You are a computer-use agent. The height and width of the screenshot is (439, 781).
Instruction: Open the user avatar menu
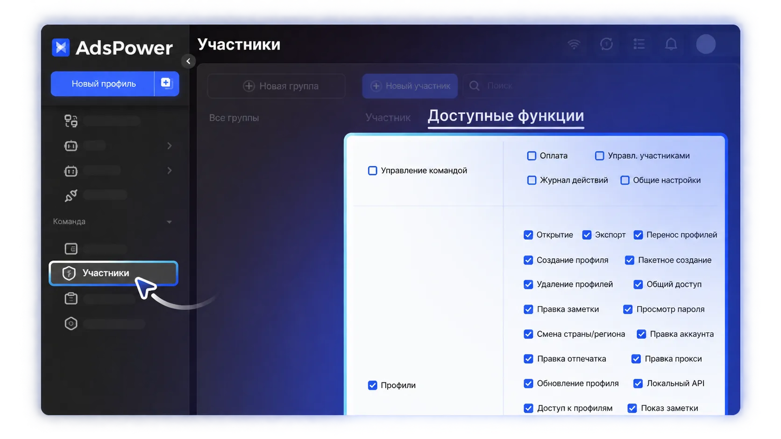[x=706, y=44]
